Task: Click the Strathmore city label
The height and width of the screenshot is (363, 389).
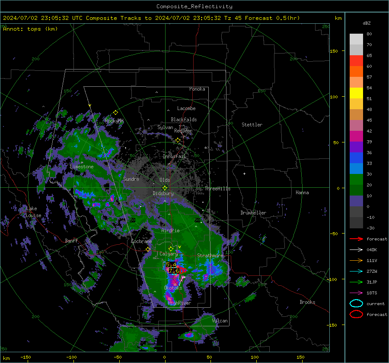Action: tap(210, 256)
